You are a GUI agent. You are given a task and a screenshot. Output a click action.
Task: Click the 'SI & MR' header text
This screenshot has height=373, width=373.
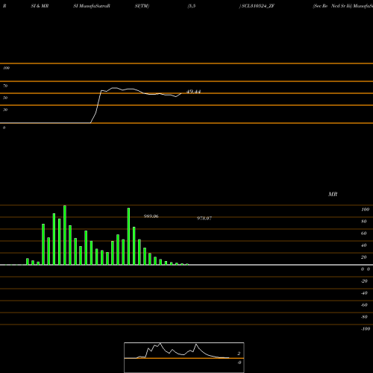pos(40,6)
